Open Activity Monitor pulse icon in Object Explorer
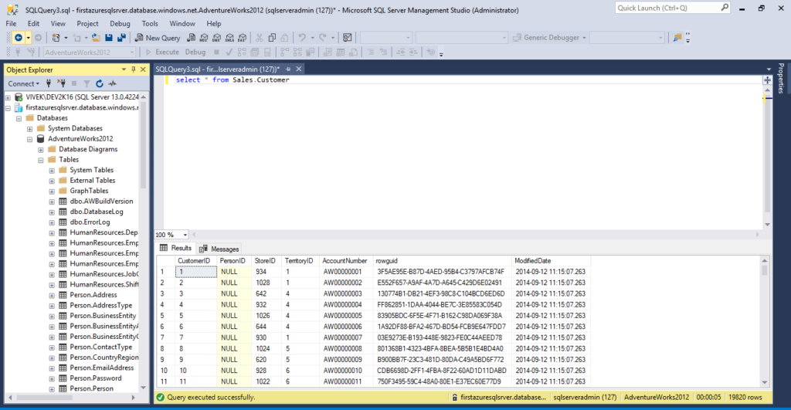The height and width of the screenshot is (410, 791). (112, 83)
